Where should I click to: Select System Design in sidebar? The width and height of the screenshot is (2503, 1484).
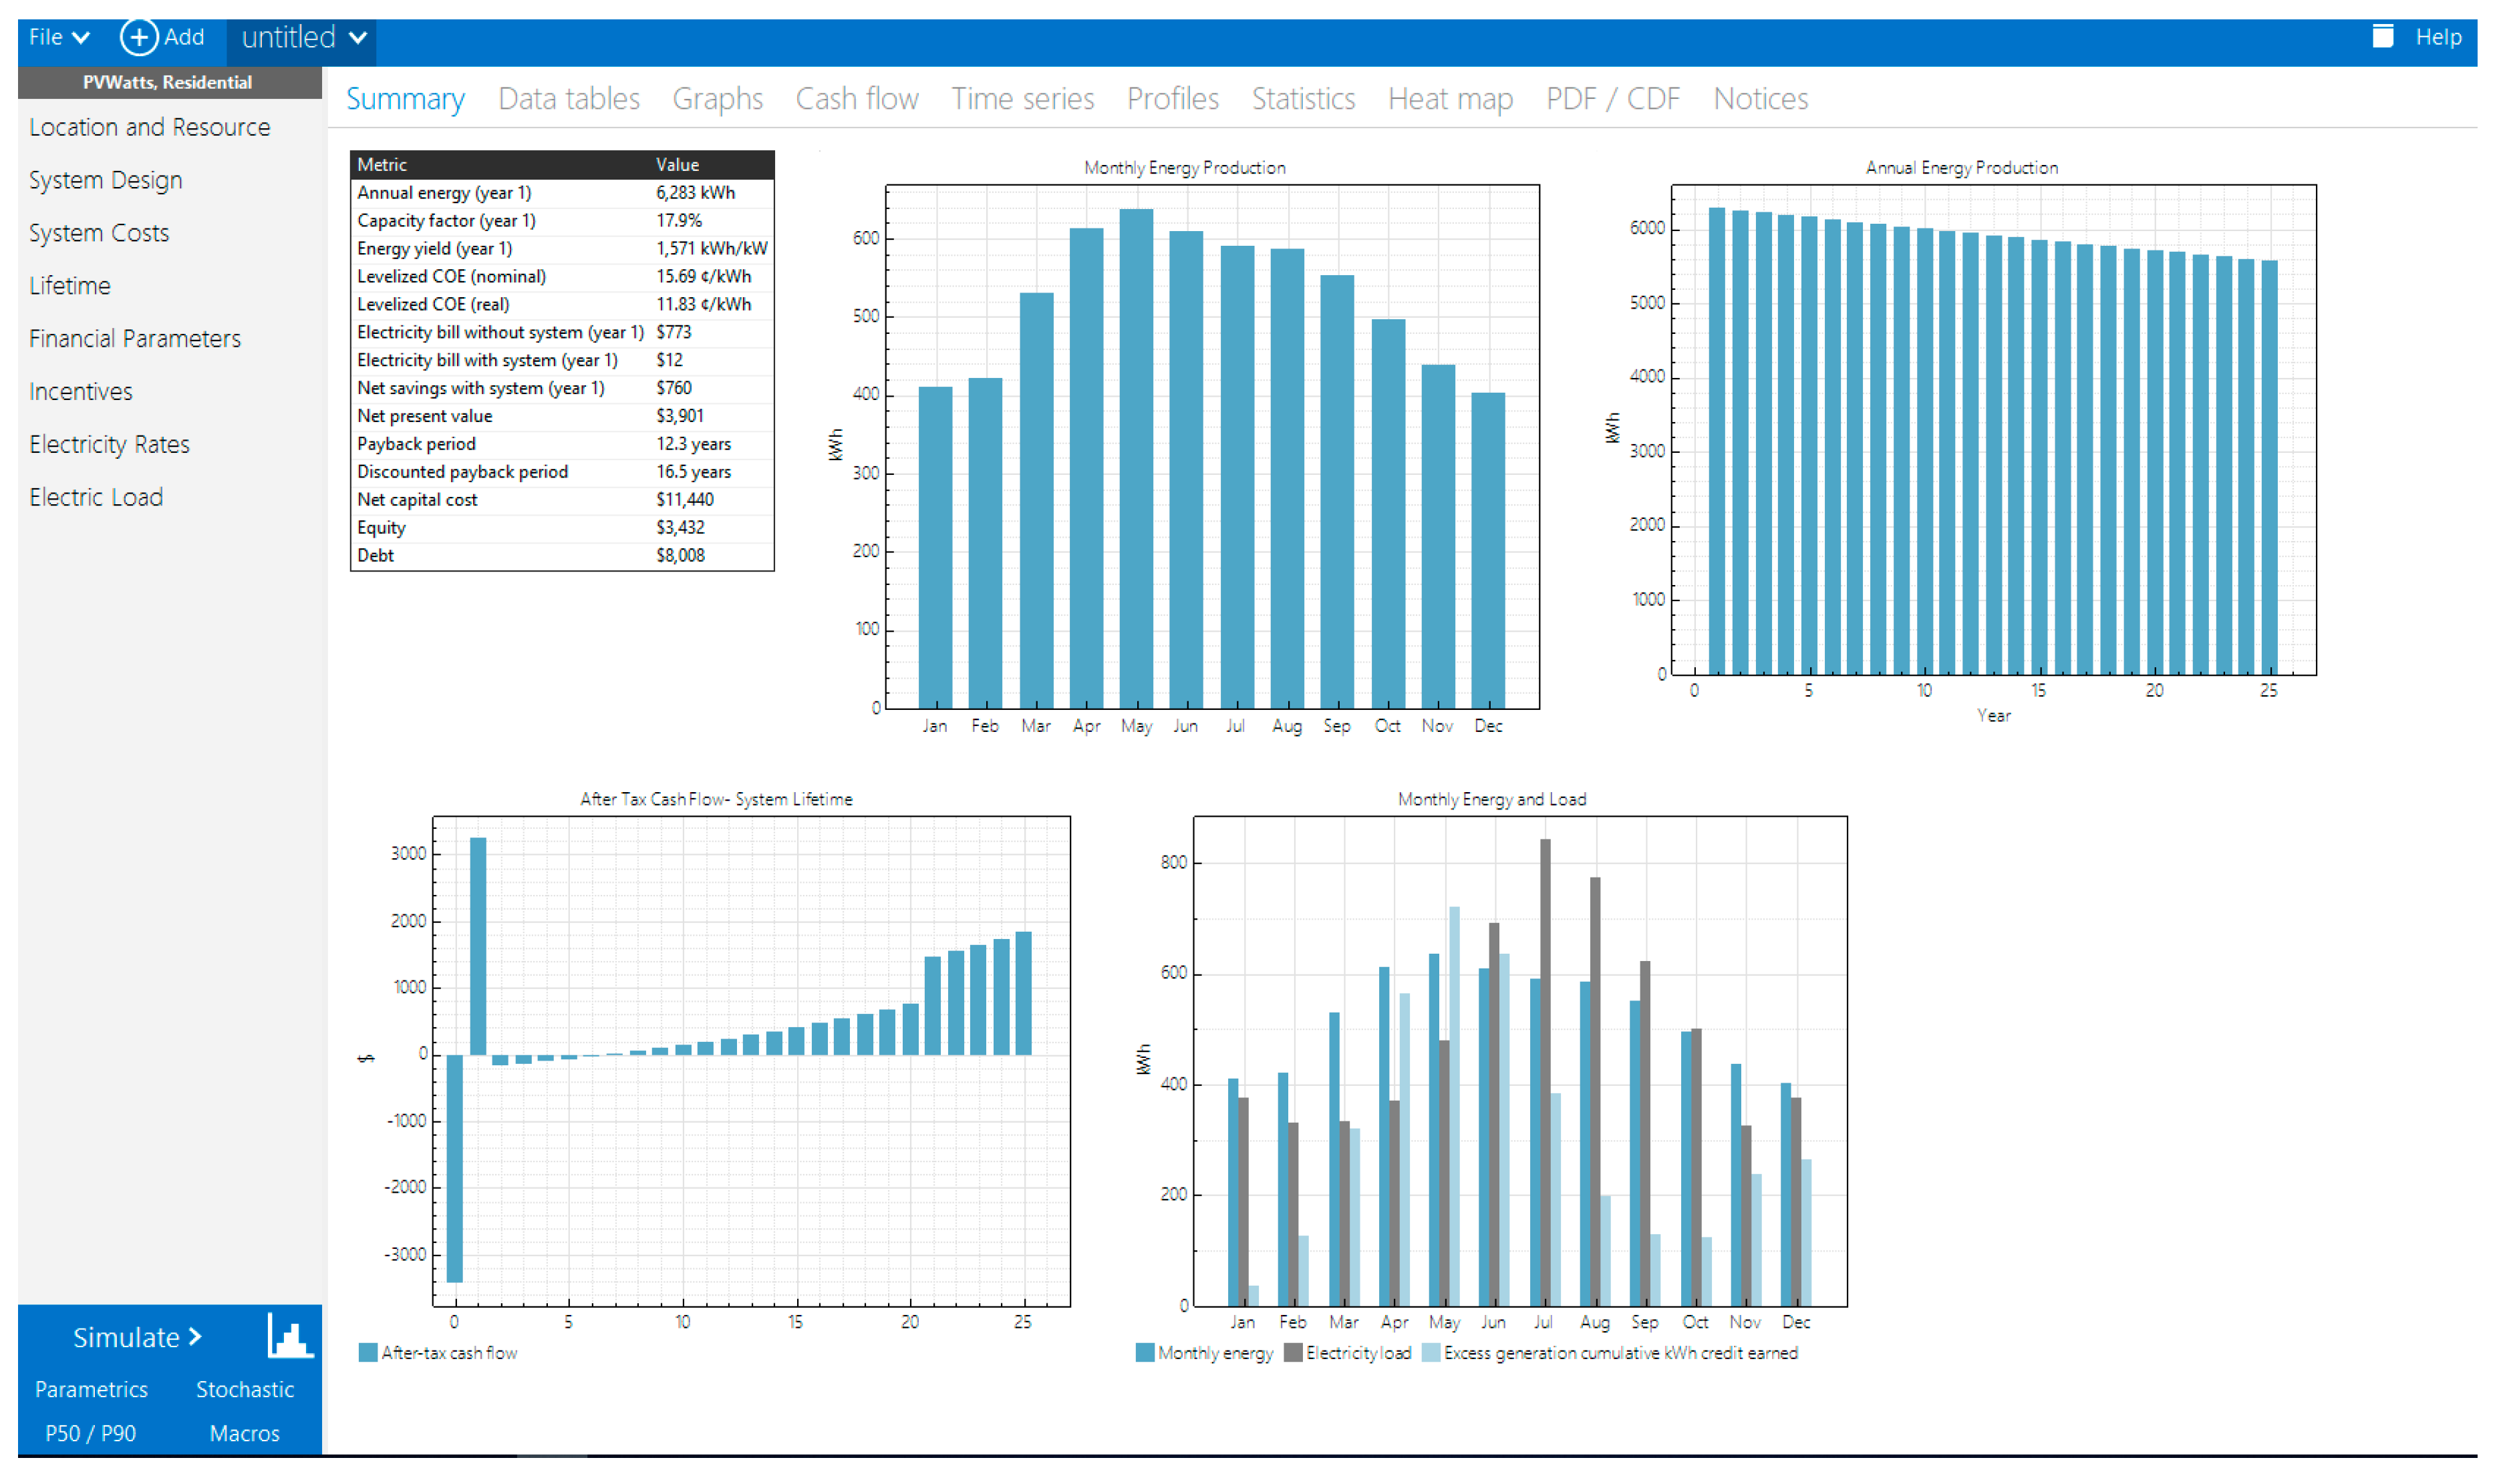pos(105,180)
